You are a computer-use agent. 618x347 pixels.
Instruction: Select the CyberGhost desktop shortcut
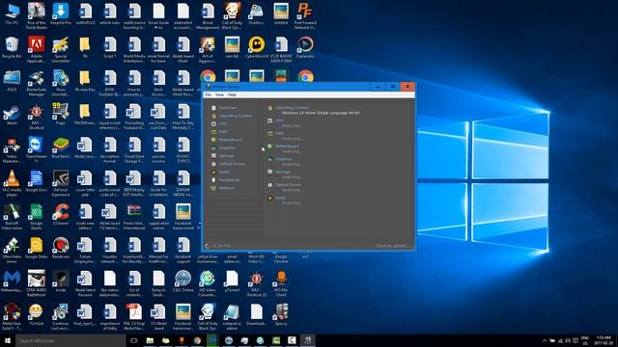pos(257,47)
